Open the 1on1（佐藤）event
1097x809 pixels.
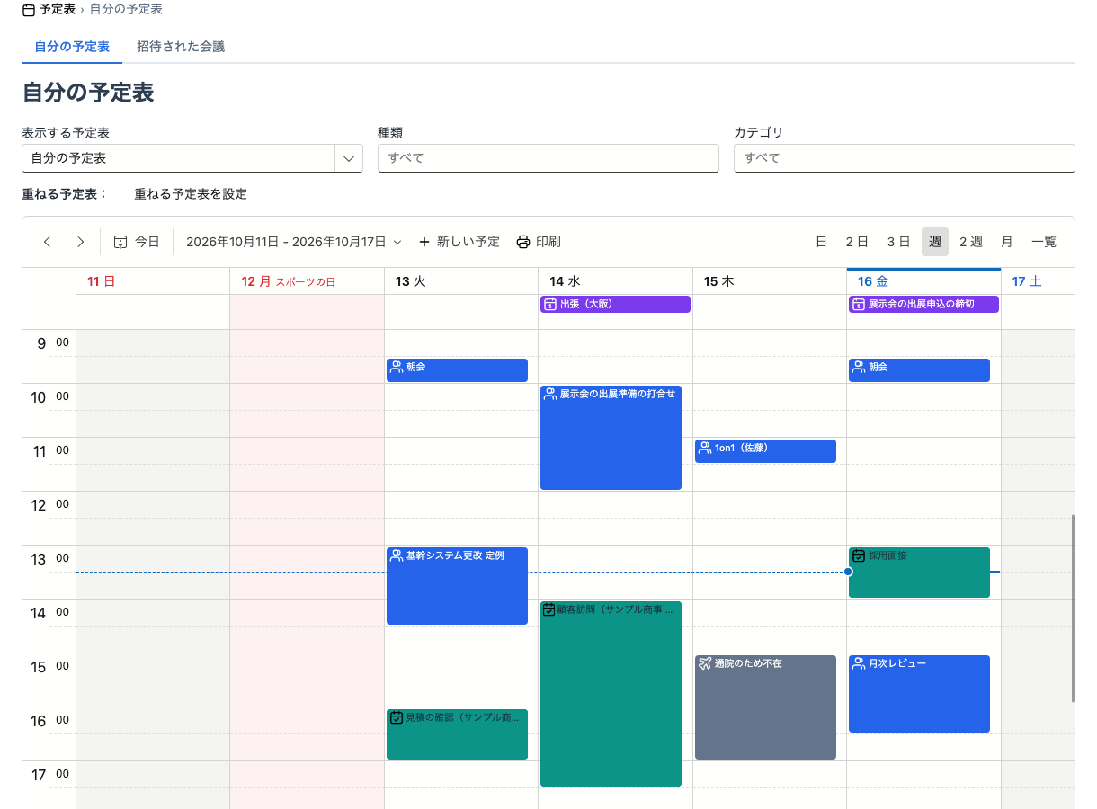coord(765,451)
